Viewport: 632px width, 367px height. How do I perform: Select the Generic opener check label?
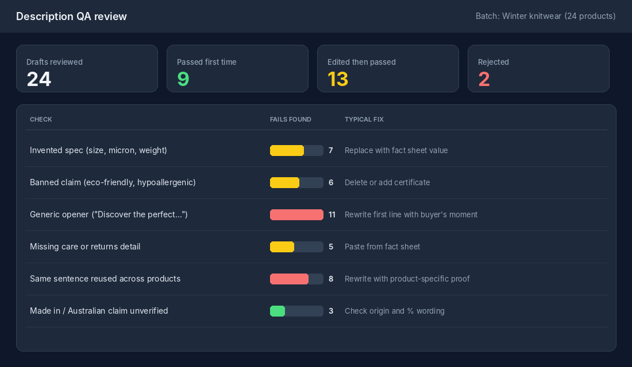(x=109, y=214)
